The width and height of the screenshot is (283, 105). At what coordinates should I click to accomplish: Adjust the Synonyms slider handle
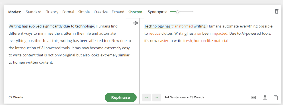click(x=178, y=12)
